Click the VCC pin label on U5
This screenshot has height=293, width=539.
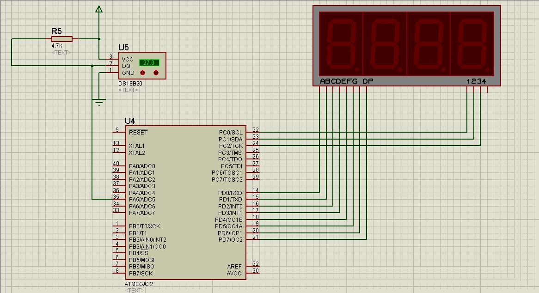point(128,60)
